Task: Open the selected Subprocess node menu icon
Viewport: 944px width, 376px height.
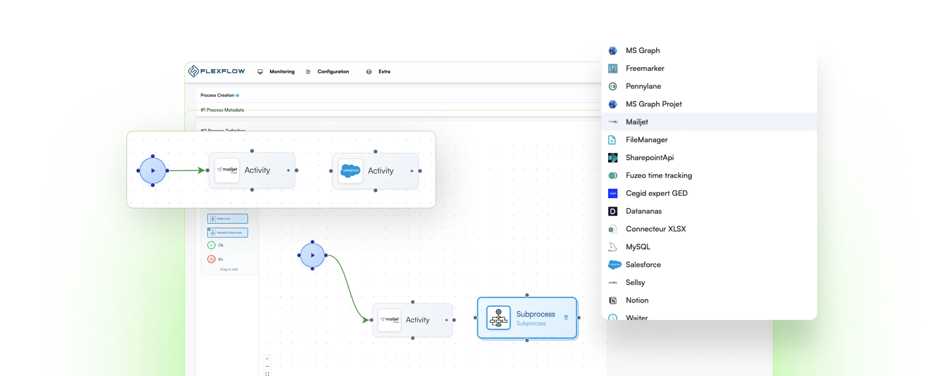Action: (x=566, y=318)
